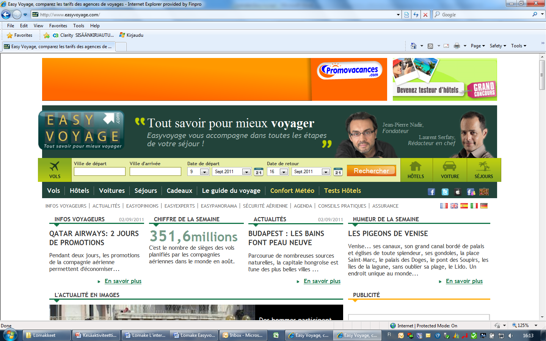The width and height of the screenshot is (546, 341).
Task: Click the orange Rechercher button
Action: coord(371,171)
